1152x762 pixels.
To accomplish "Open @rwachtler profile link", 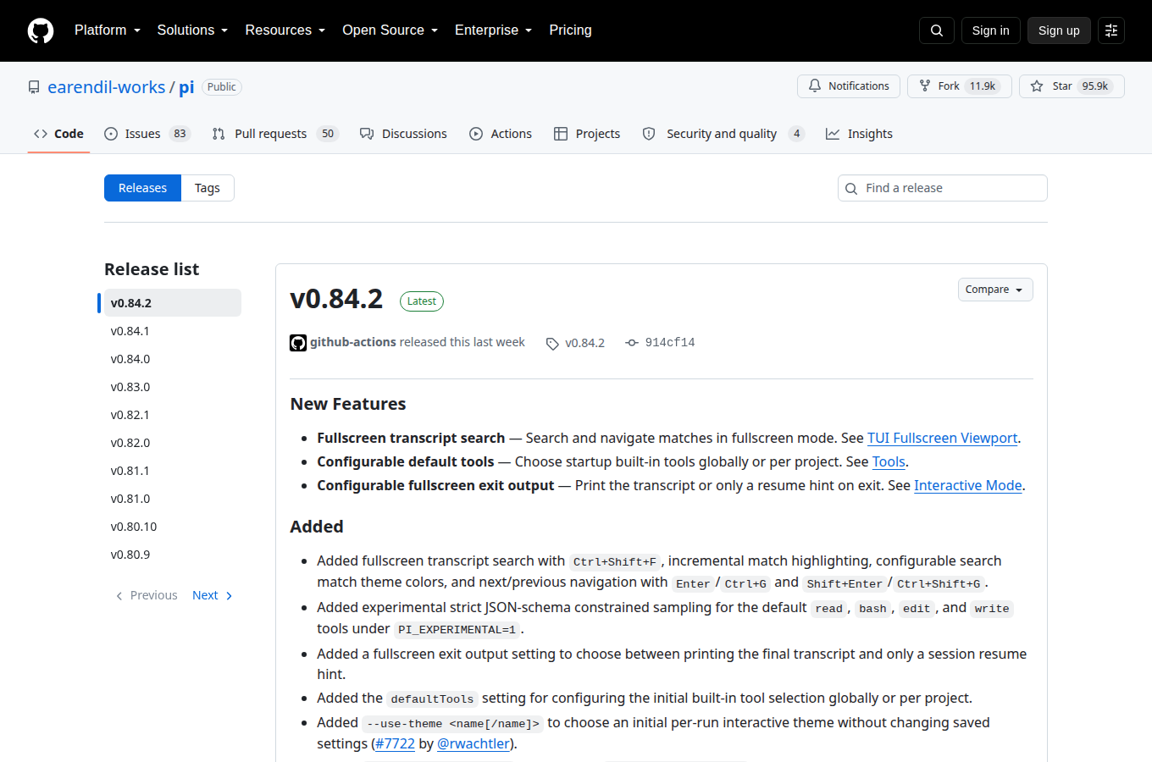I will (474, 743).
